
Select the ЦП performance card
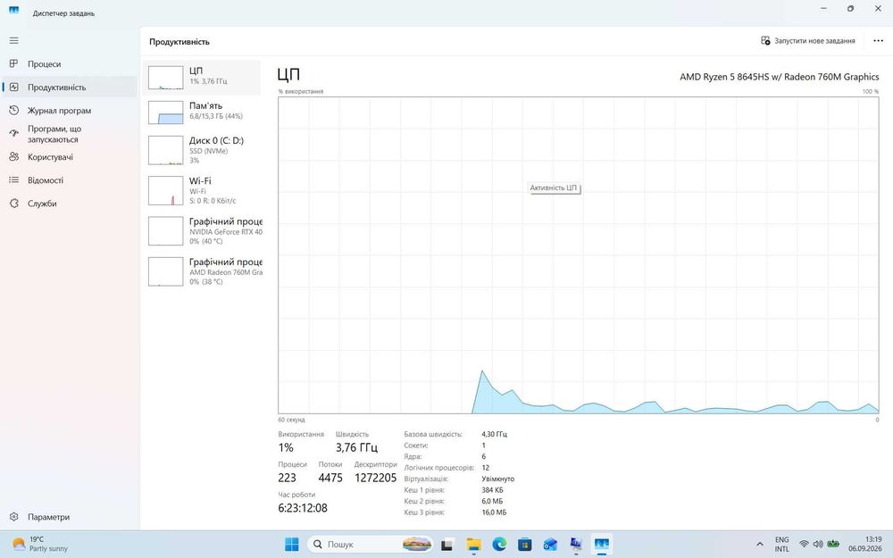point(202,78)
